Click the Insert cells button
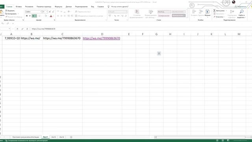This screenshot has height=142, width=252. (194, 13)
